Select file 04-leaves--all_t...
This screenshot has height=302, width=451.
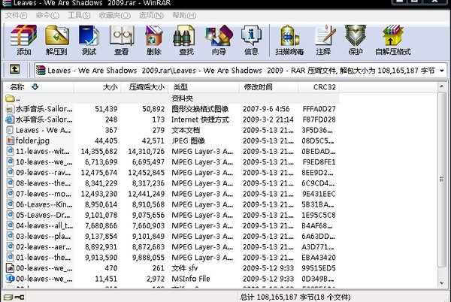point(44,225)
